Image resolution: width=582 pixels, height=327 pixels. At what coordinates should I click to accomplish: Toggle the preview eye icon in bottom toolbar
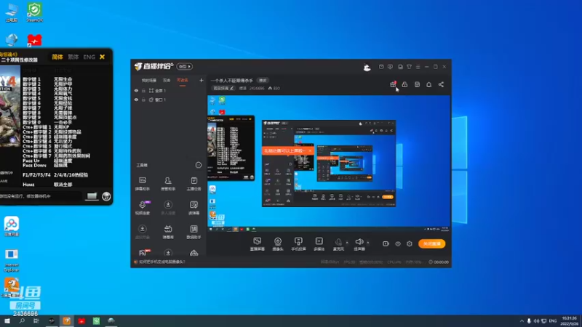click(x=398, y=243)
